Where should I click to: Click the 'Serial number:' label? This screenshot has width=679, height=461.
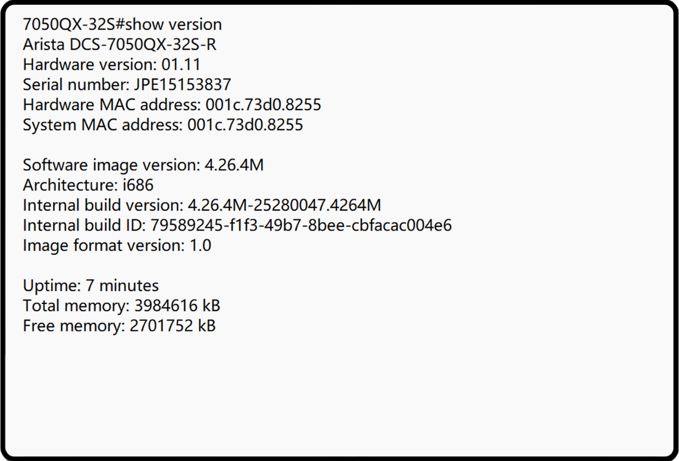pyautogui.click(x=76, y=85)
